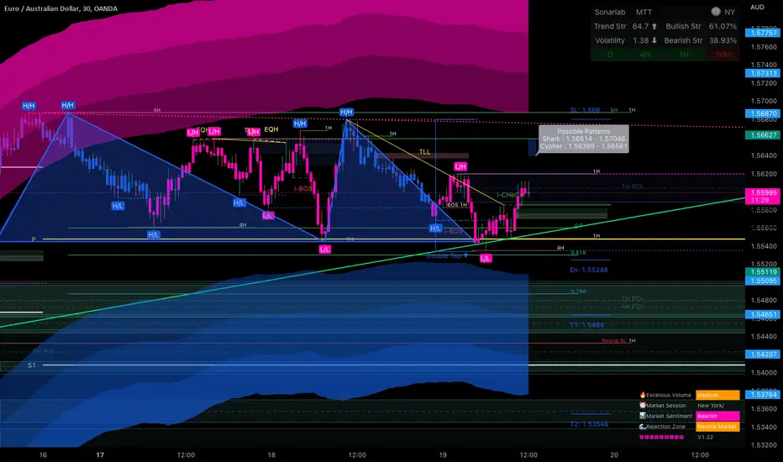Click the V1.22 version label
Viewport: 783px width, 462px height.
706,437
